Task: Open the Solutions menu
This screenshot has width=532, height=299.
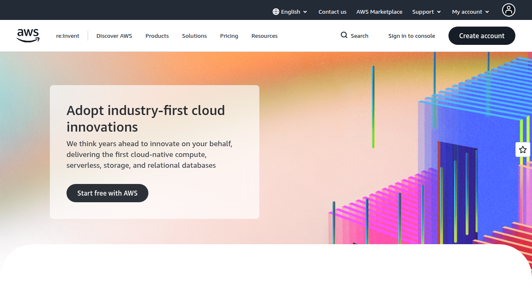Action: pyautogui.click(x=195, y=36)
